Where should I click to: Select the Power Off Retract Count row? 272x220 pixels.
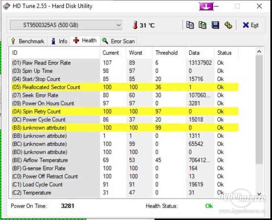tap(125, 176)
